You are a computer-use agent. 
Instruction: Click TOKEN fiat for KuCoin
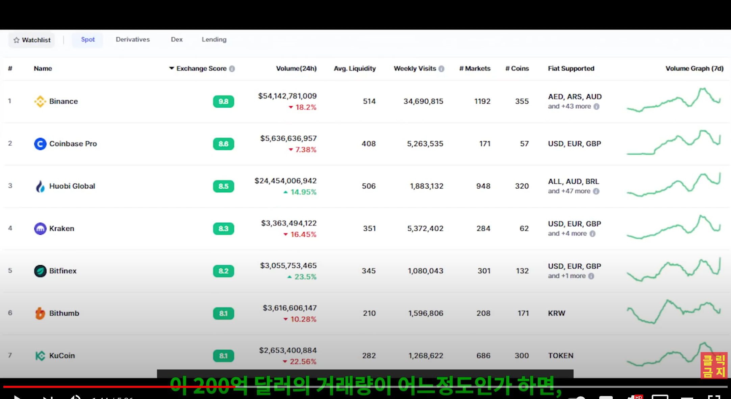click(x=561, y=356)
